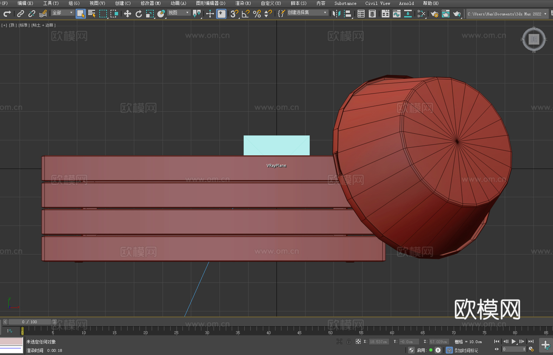Click the ViewCube top face
The width and height of the screenshot is (553, 355).
coord(534,39)
